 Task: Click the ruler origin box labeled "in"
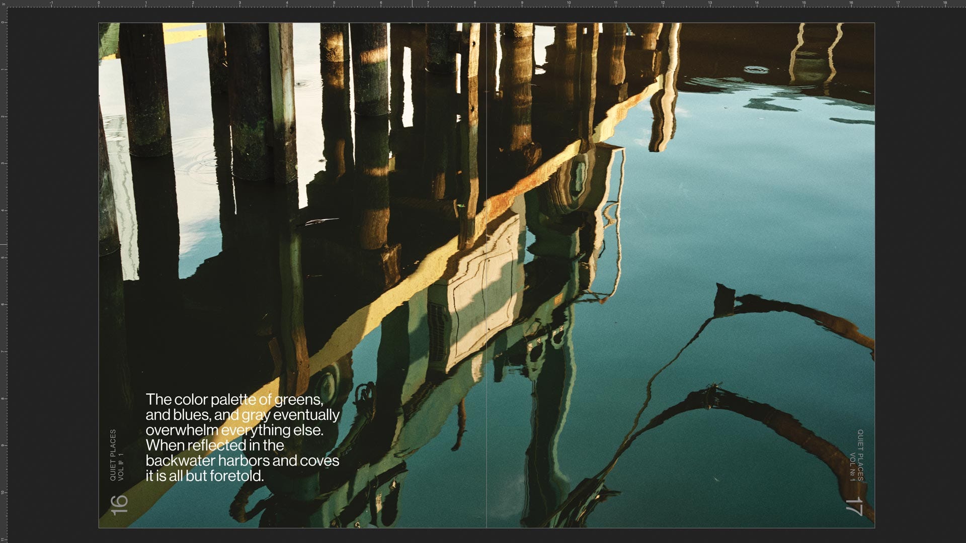3,4
